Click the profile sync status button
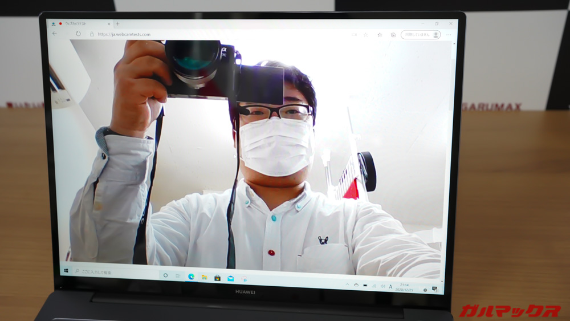 point(421,35)
